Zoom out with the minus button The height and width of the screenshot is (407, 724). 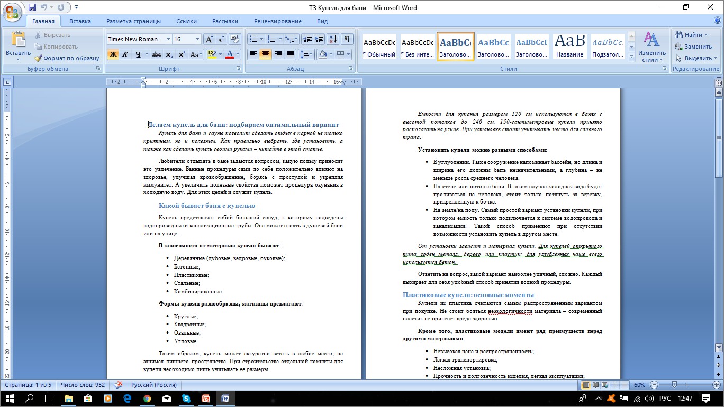[x=655, y=385]
